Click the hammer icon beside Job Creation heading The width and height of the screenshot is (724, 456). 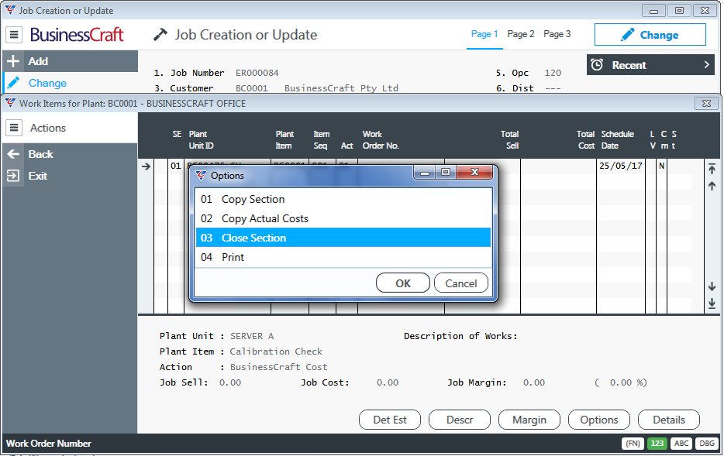pyautogui.click(x=160, y=35)
